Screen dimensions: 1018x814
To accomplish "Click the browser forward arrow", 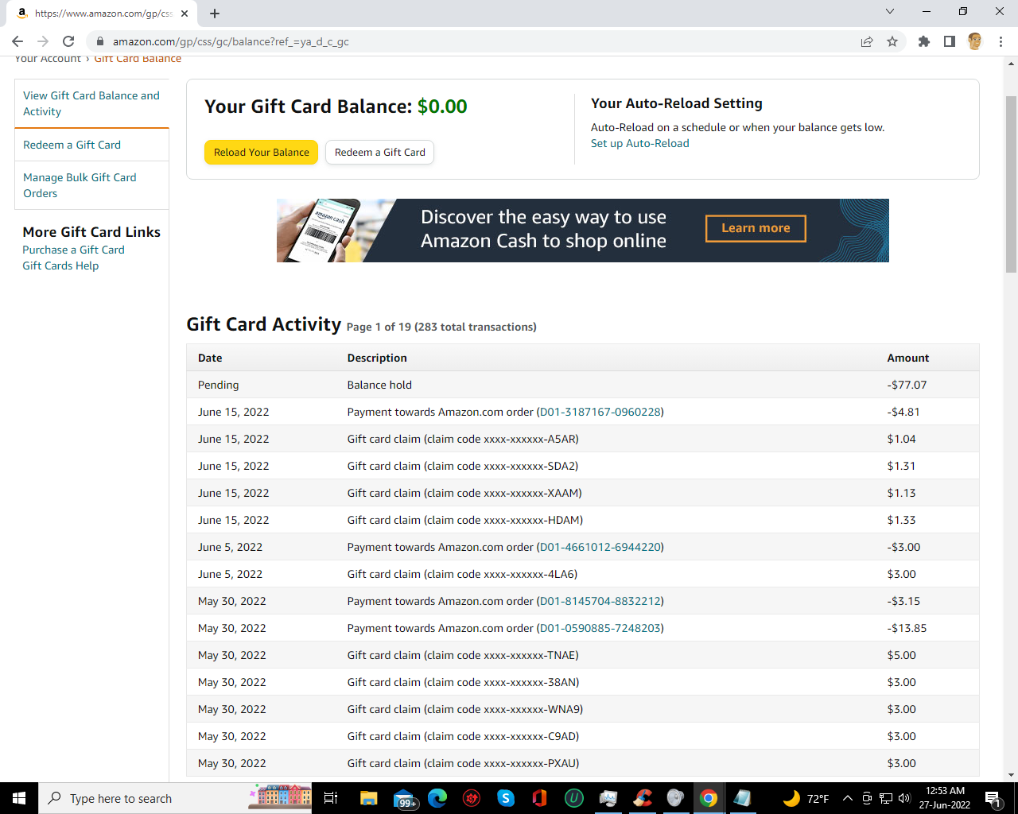I will click(x=43, y=41).
